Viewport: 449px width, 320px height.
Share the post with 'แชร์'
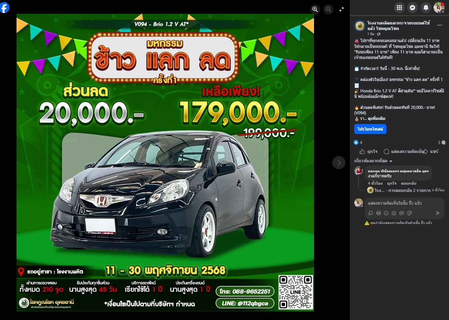(x=431, y=152)
